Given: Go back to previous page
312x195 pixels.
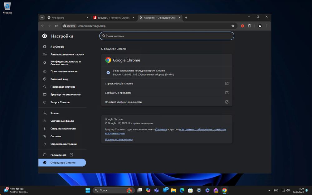Looking at the screenshot, I should (x=42, y=26).
